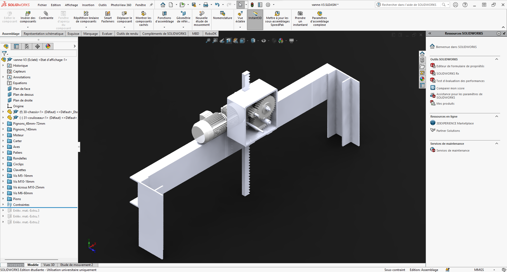Viewport: 507px width, 272px height.
Task: Open the ConfigurationManager tab icon
Action: click(27, 46)
